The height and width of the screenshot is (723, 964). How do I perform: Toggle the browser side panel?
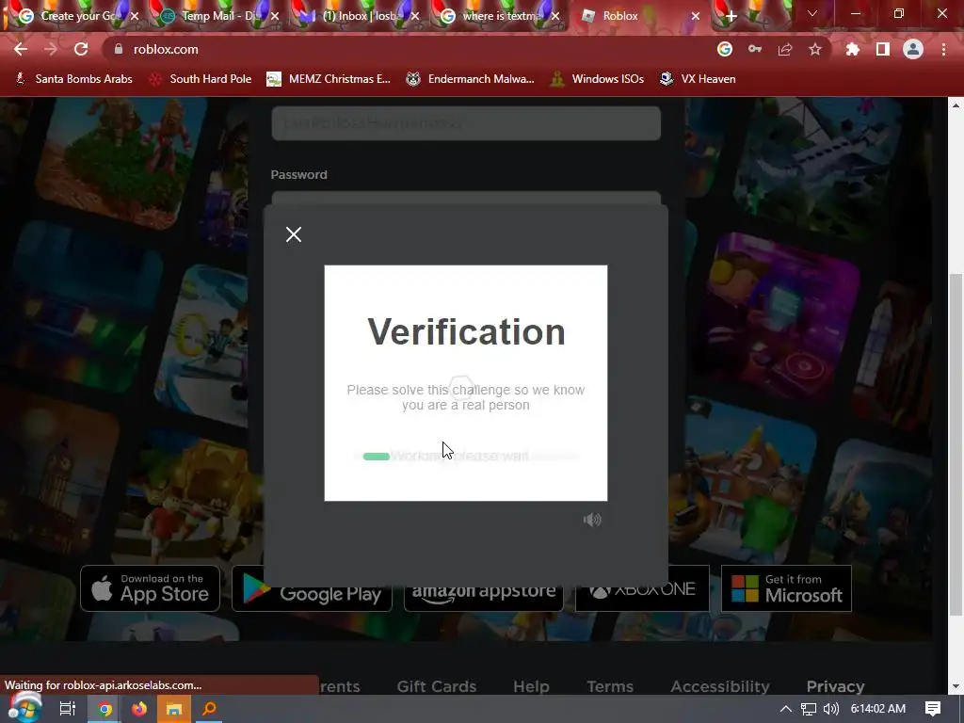click(x=883, y=49)
